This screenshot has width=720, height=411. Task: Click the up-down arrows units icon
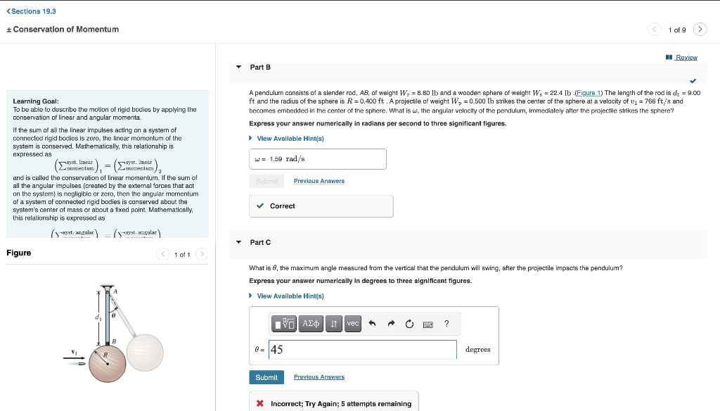click(335, 324)
